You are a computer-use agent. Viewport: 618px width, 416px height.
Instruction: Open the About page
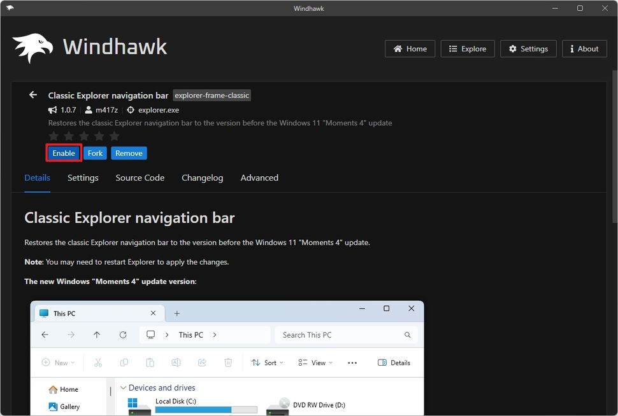(x=584, y=48)
